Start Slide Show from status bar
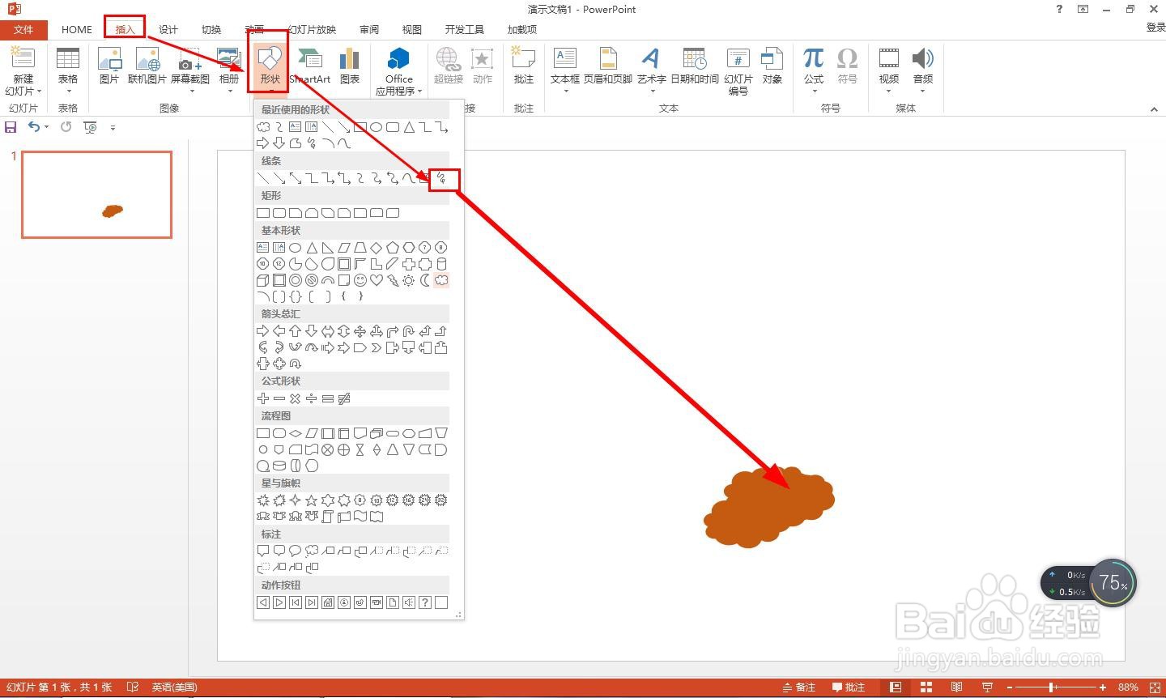 point(987,687)
